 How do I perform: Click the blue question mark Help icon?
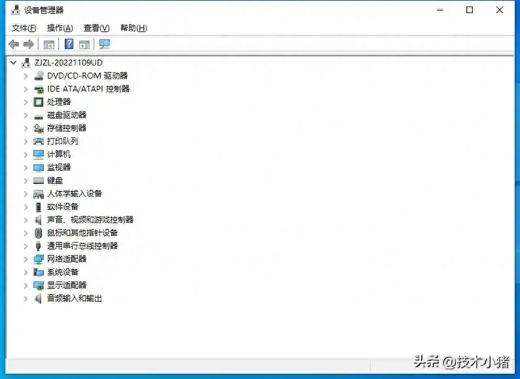pos(69,45)
